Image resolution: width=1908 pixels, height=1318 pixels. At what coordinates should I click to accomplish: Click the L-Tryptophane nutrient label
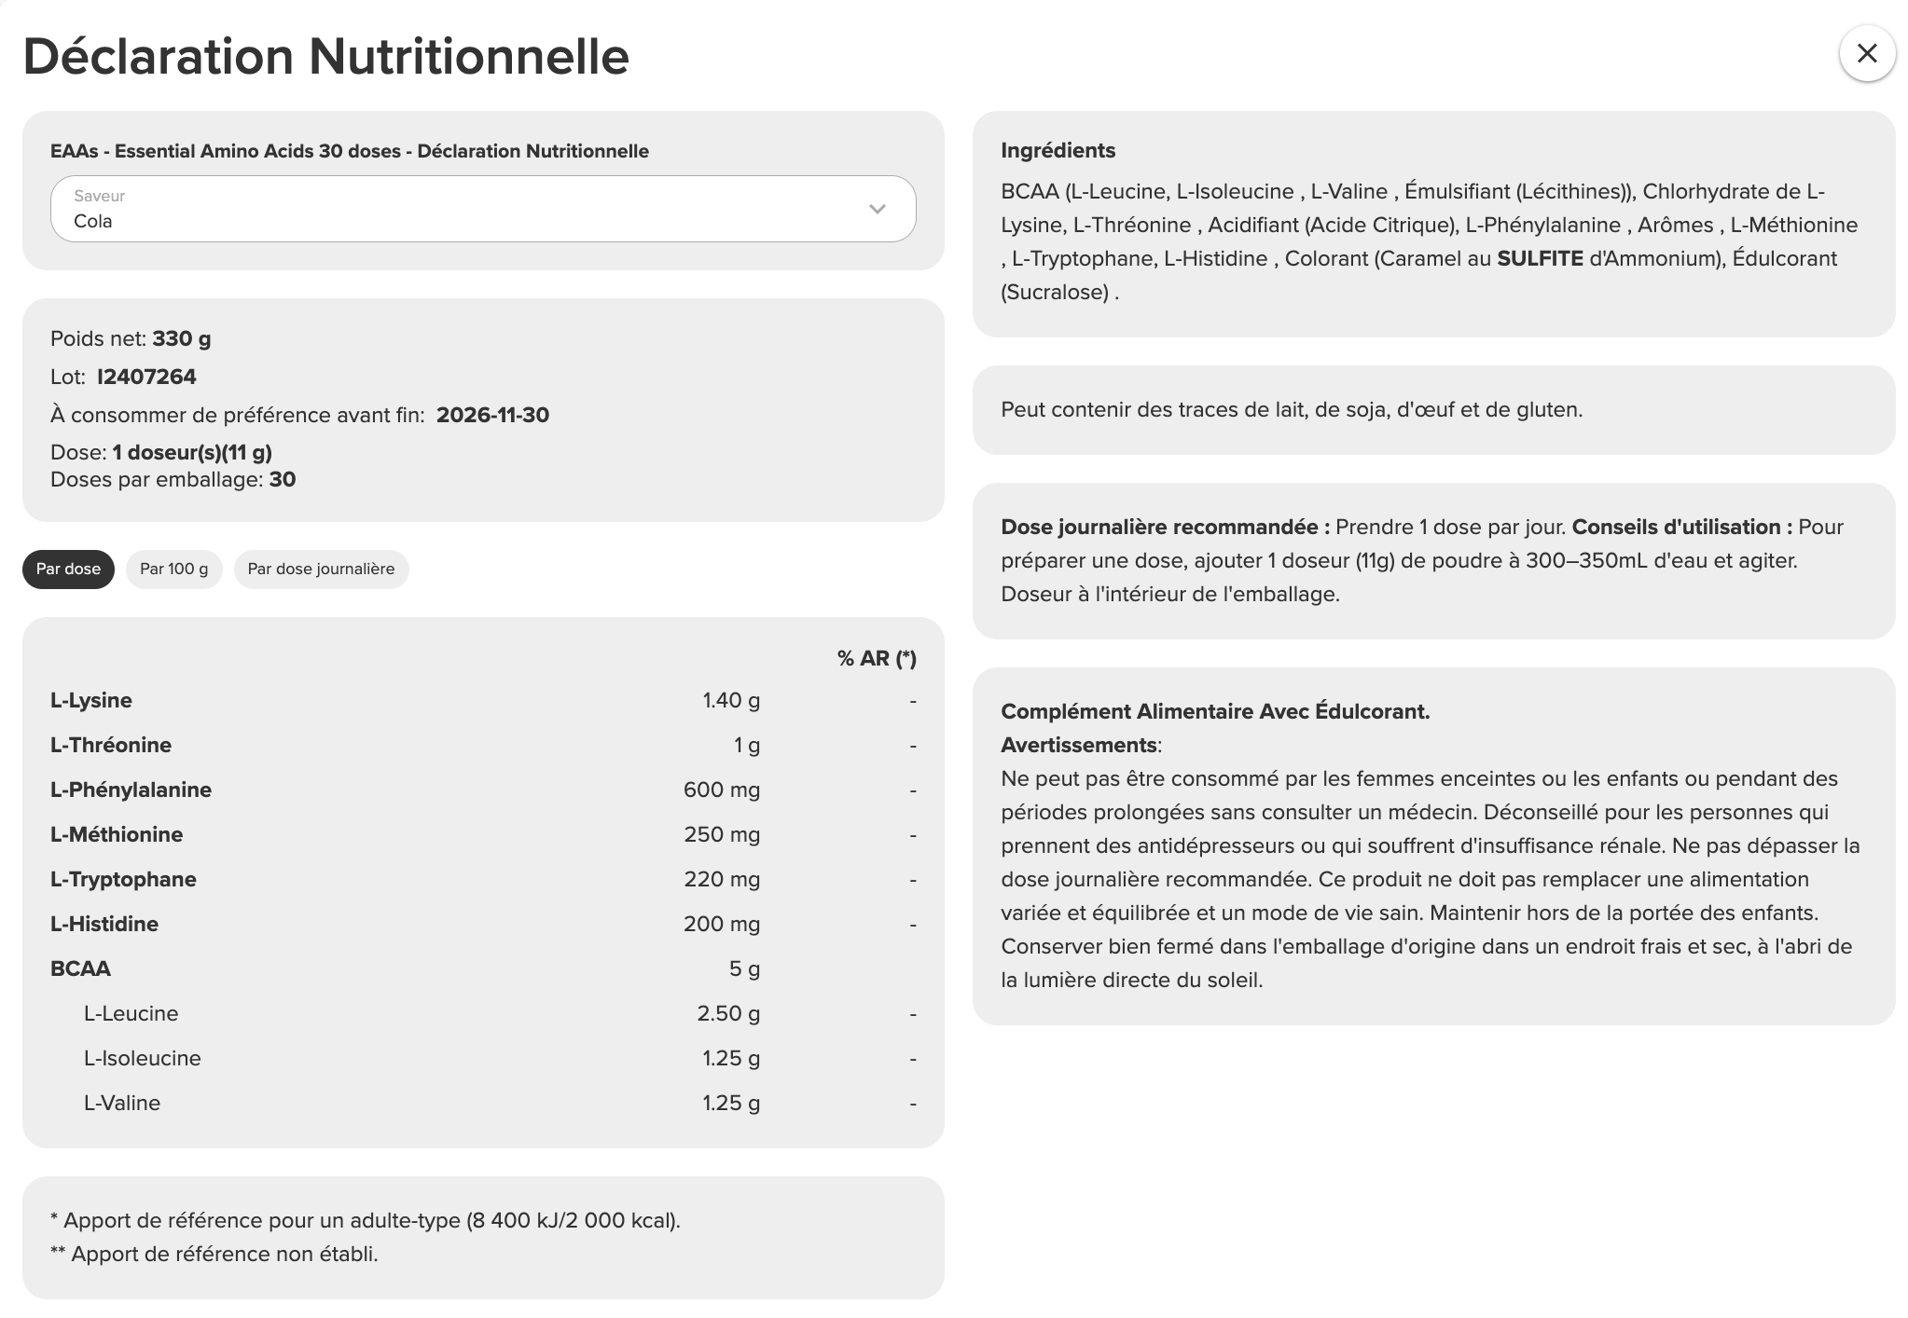tap(123, 880)
